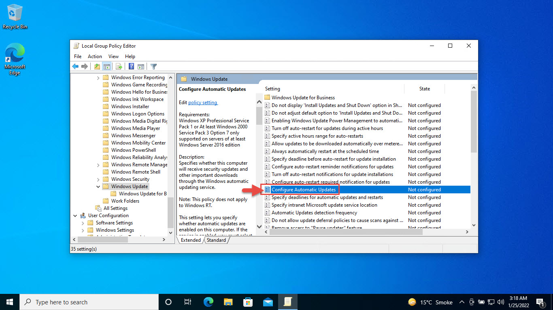Screen dimensions: 553x310
Task: Select User Configuration in the tree
Action: pyautogui.click(x=108, y=216)
